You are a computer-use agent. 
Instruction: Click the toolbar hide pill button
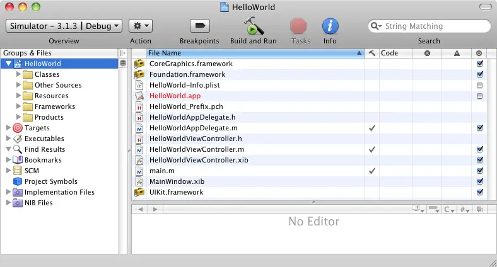[x=485, y=7]
